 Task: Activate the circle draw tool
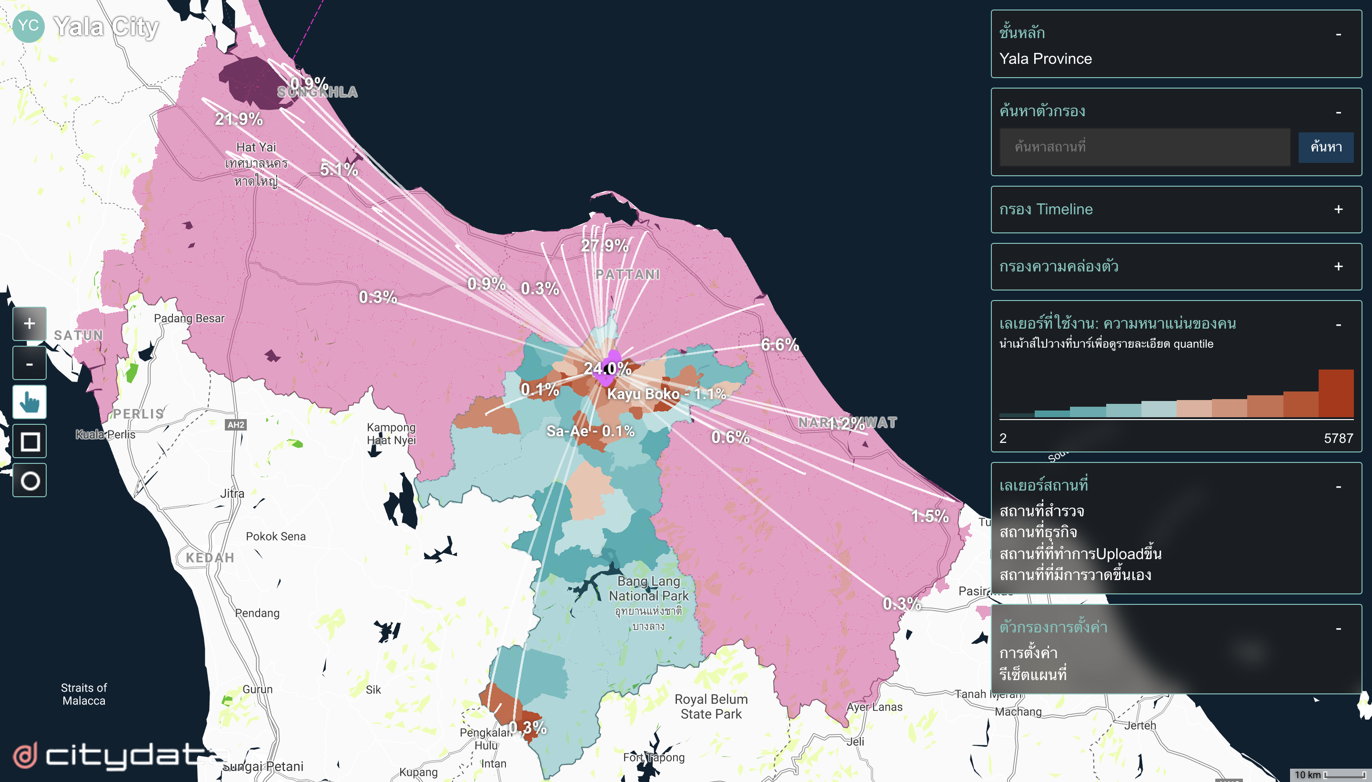pos(30,481)
